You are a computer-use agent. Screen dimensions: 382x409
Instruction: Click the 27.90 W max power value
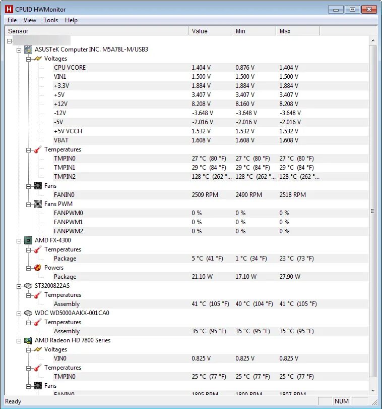pyautogui.click(x=290, y=277)
